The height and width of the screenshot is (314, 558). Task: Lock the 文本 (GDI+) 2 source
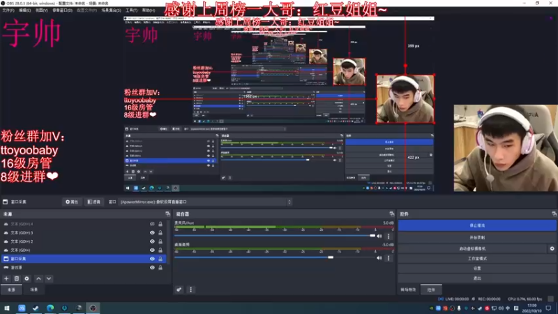(160, 241)
